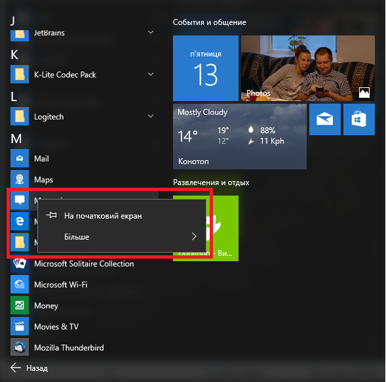
Task: Click the back arrow icon
Action: 16,368
